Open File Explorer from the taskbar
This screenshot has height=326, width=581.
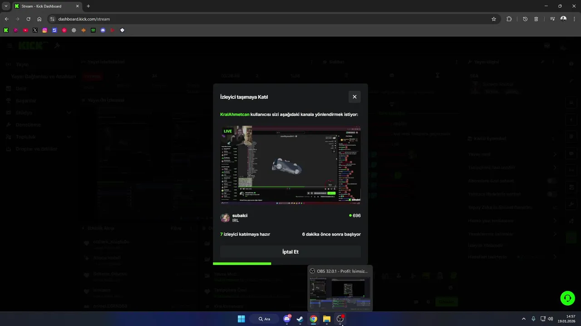tap(327, 319)
